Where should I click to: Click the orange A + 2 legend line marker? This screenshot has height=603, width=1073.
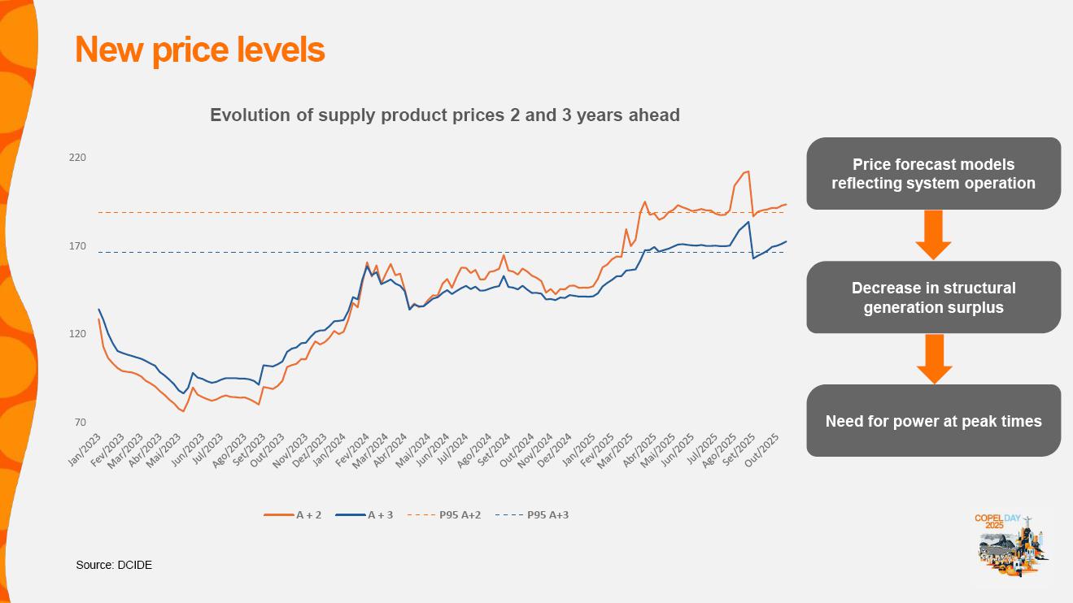pos(278,515)
